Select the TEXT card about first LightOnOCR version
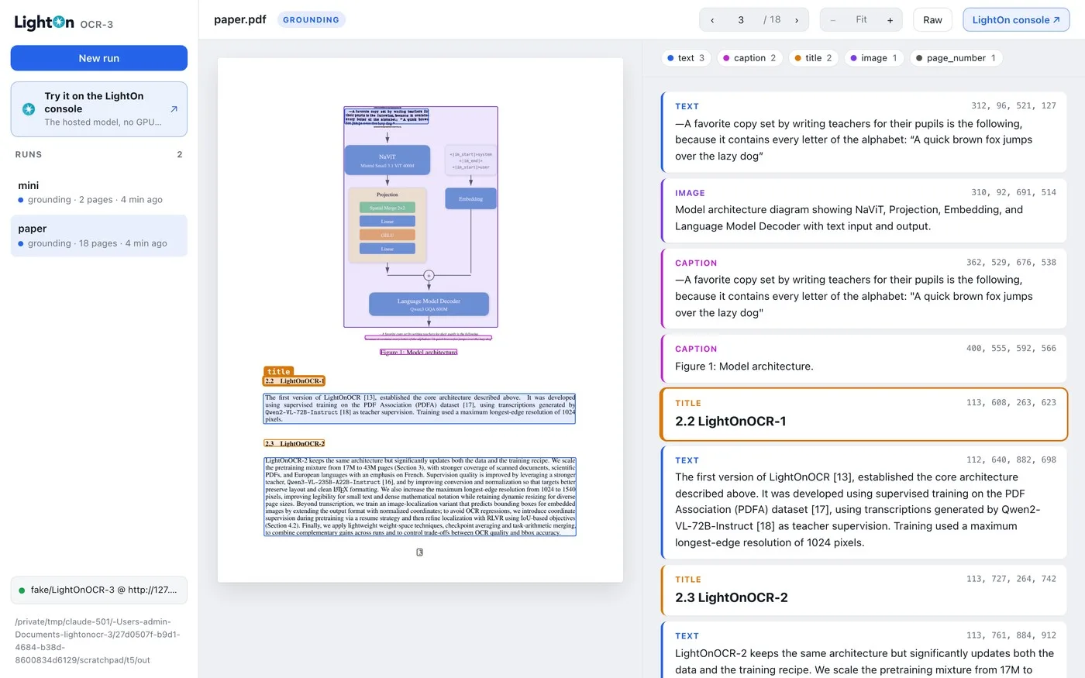This screenshot has height=678, width=1085. coord(864,503)
